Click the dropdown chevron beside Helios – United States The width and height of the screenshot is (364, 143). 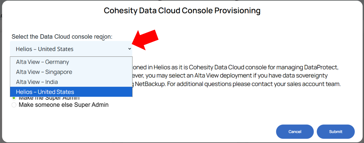click(129, 49)
